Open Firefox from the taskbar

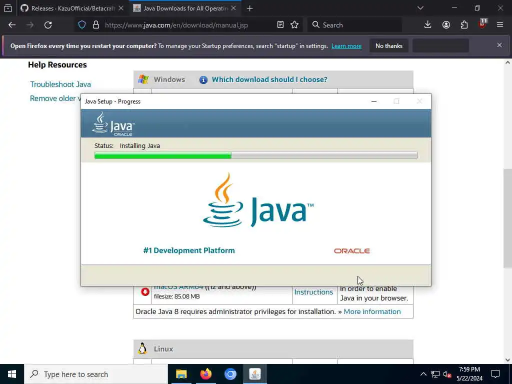(x=205, y=374)
